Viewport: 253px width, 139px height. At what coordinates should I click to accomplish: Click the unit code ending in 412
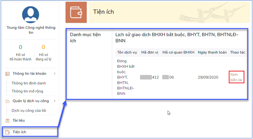[x=149, y=77]
